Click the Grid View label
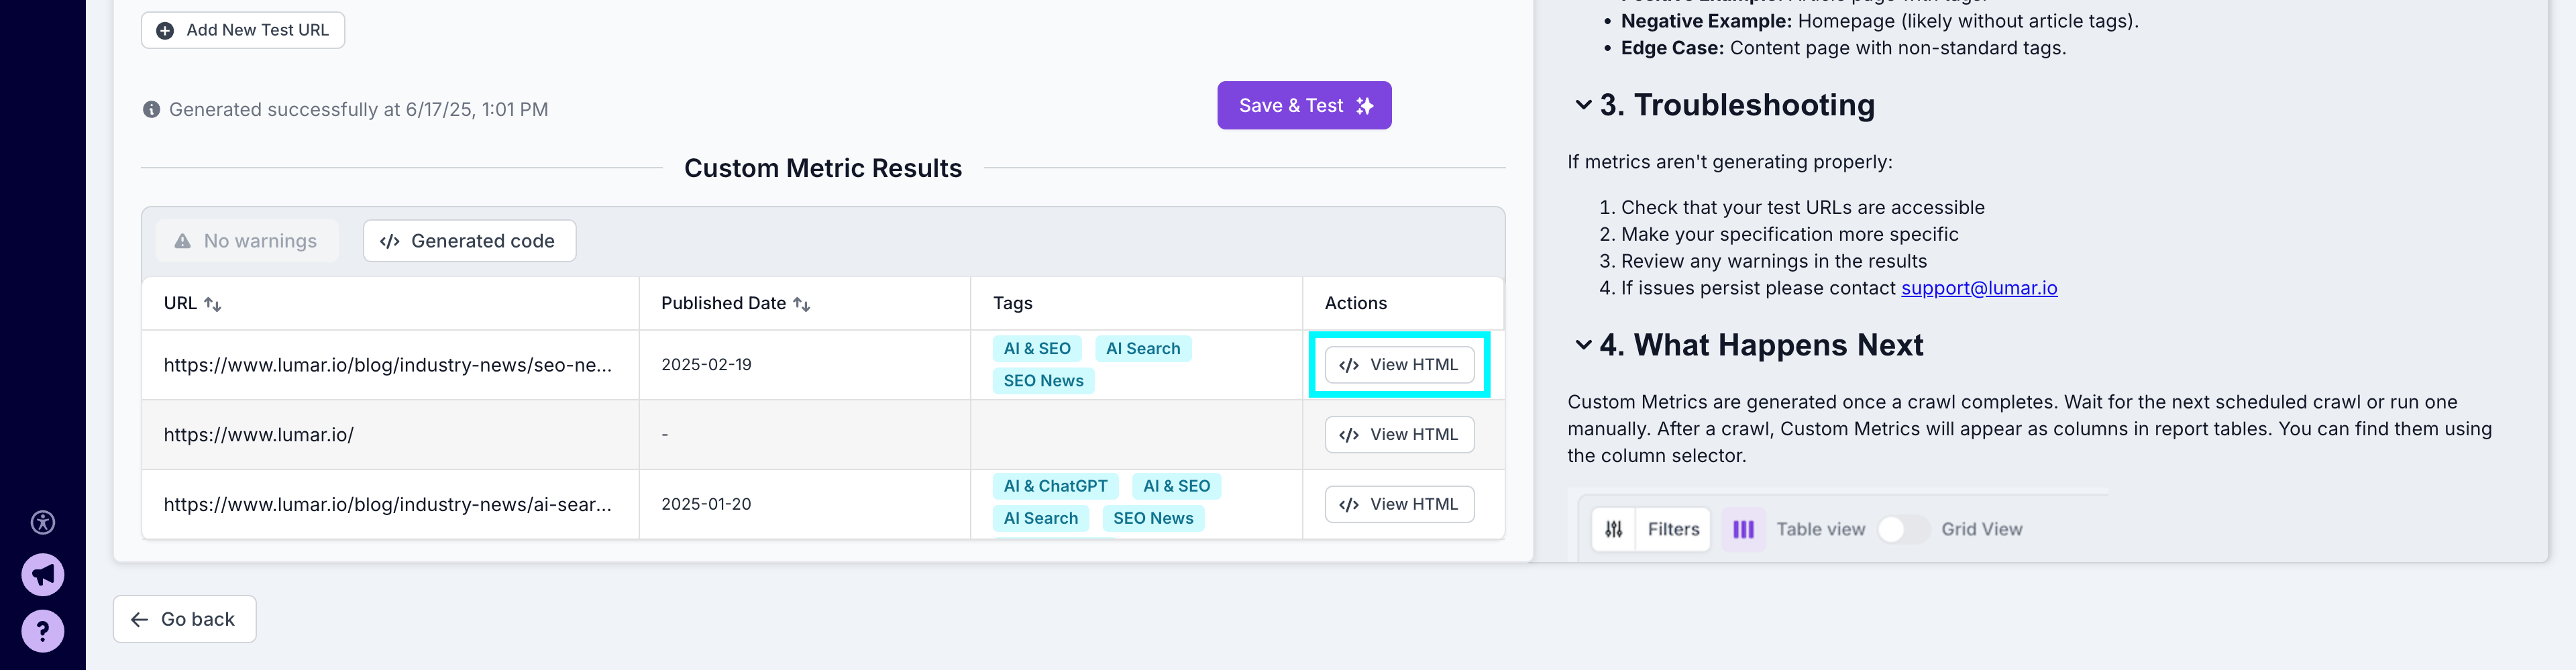Viewport: 2576px width, 670px height. pyautogui.click(x=1981, y=530)
